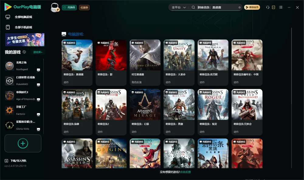
Task: Click the 优惠券 coupon button
Action: point(84,7)
